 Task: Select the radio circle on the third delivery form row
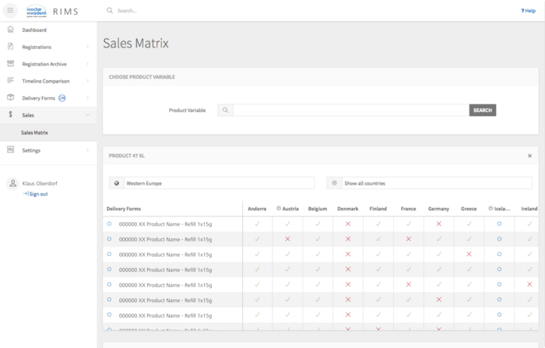click(x=109, y=254)
